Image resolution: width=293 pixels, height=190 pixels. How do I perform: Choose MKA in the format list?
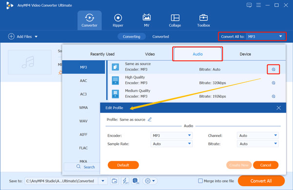click(x=84, y=161)
